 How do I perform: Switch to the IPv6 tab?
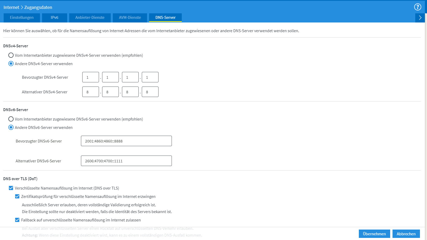tap(55, 18)
